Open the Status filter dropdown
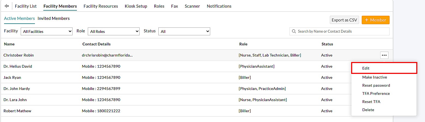The width and height of the screenshot is (425, 122). [184, 32]
